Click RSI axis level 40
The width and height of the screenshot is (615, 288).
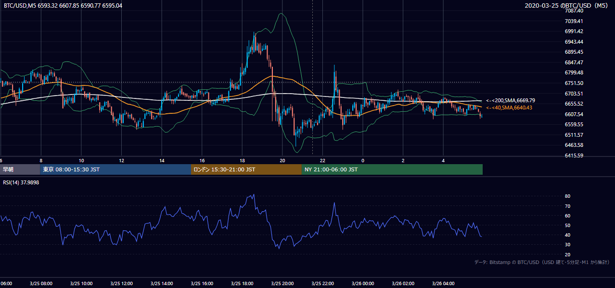[567, 235]
